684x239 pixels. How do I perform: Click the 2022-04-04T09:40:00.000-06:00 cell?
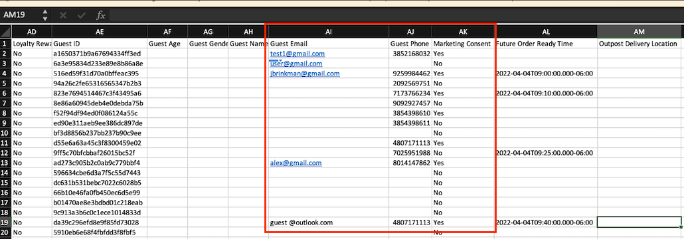point(546,222)
